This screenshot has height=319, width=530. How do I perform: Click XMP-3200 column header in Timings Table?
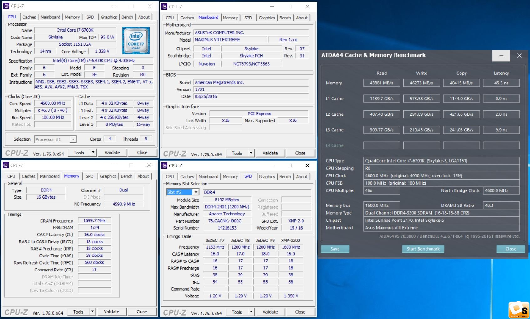(291, 241)
